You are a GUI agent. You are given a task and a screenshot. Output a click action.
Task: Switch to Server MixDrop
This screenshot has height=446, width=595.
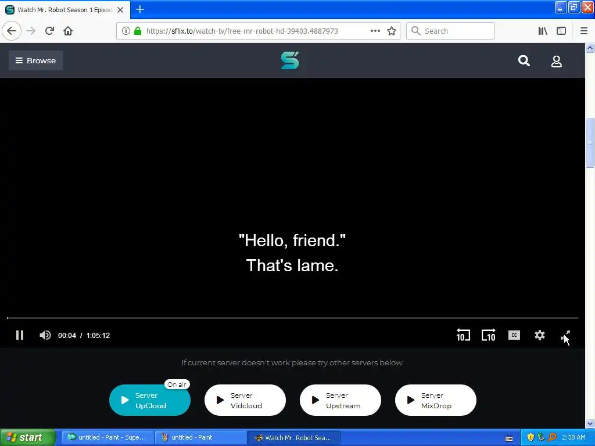pos(436,400)
